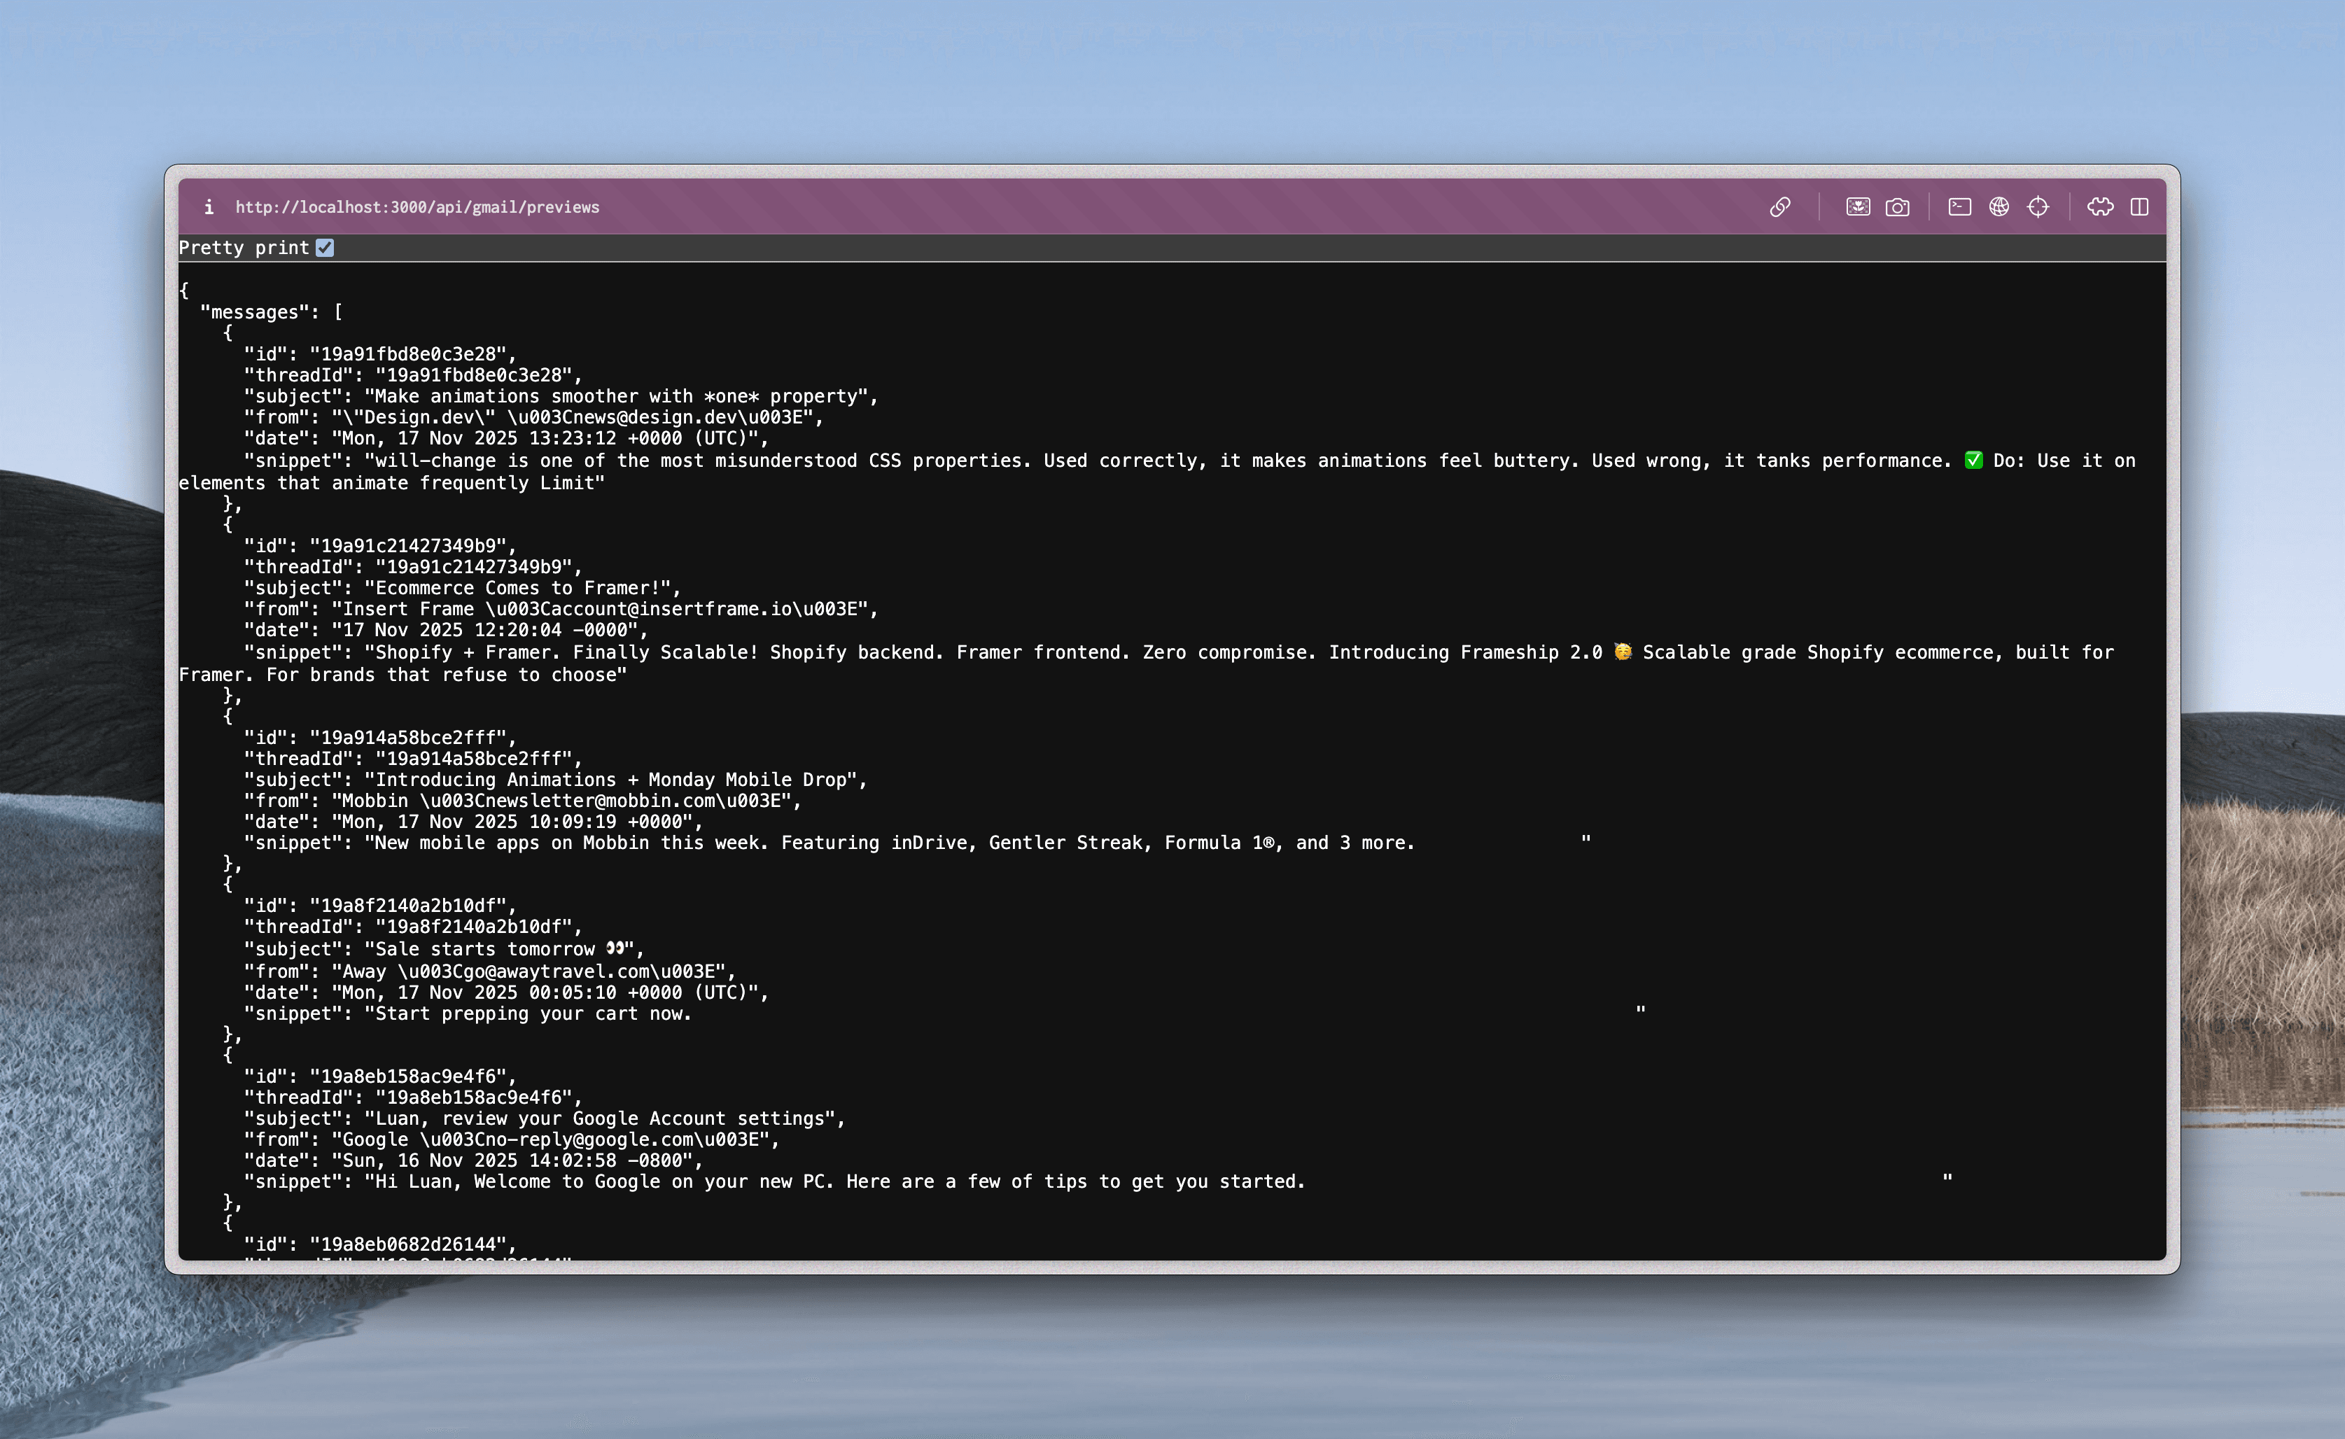
Task: Select the threadId line with value 19a914a58bce2fff
Action: pos(413,759)
